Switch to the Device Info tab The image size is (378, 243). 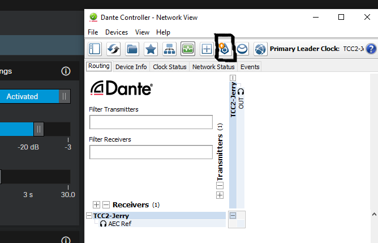131,67
